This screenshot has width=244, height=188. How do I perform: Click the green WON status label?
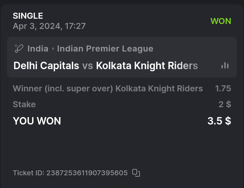pyautogui.click(x=221, y=21)
